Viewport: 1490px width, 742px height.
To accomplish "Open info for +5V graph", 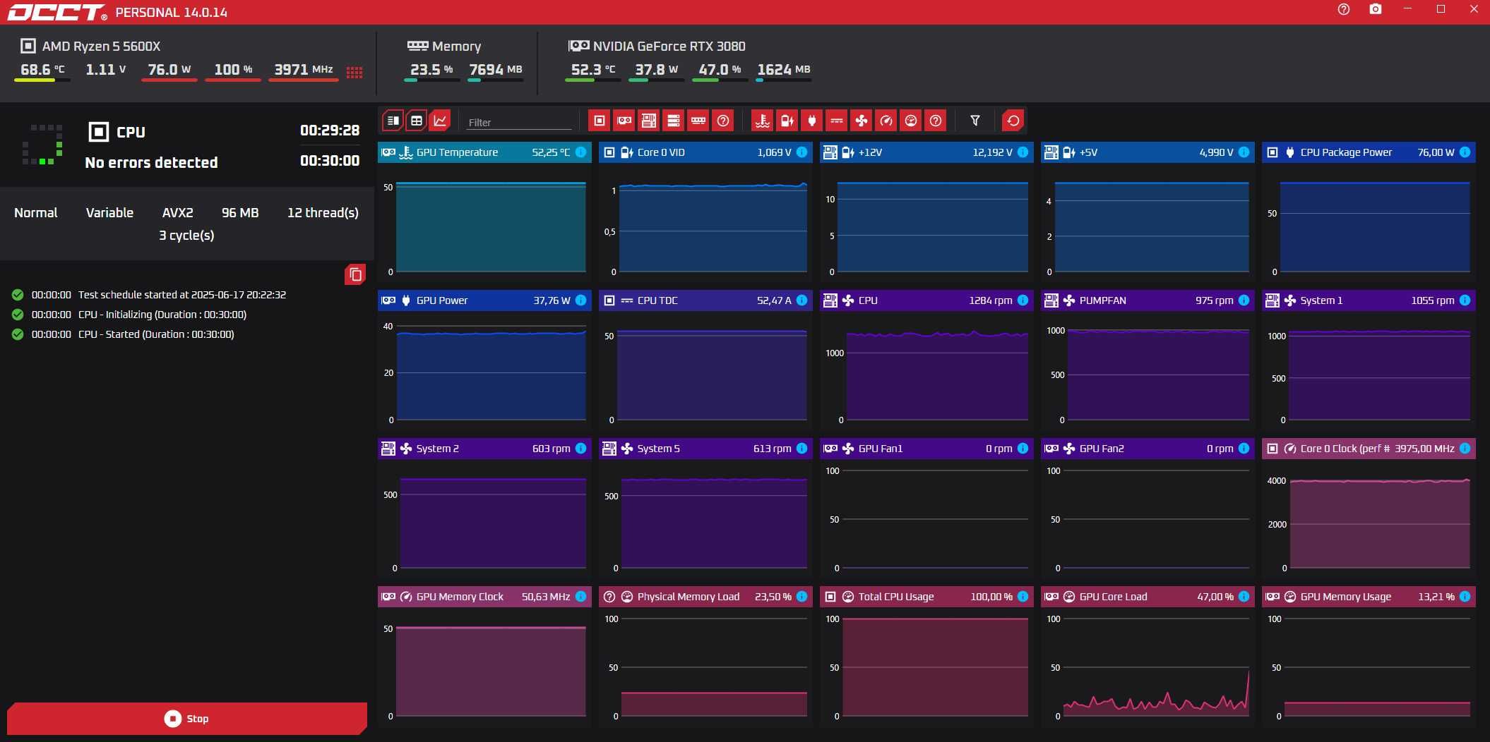I will point(1244,152).
